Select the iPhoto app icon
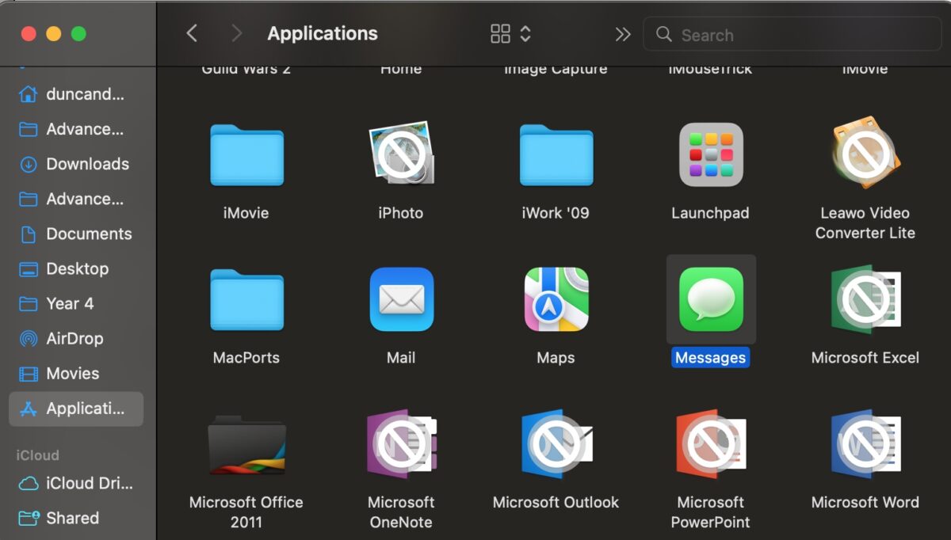Screen dimensions: 951x540 (x=401, y=154)
